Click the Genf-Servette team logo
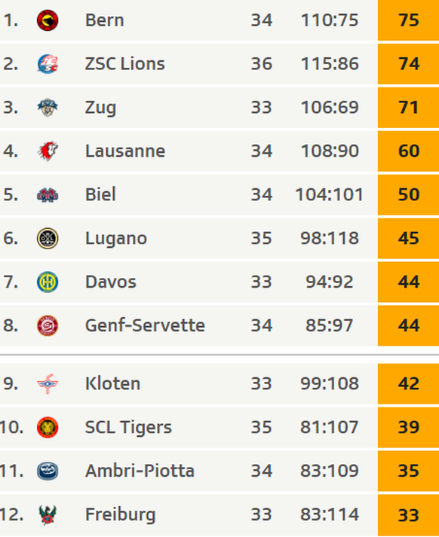439x537 pixels. (x=48, y=325)
